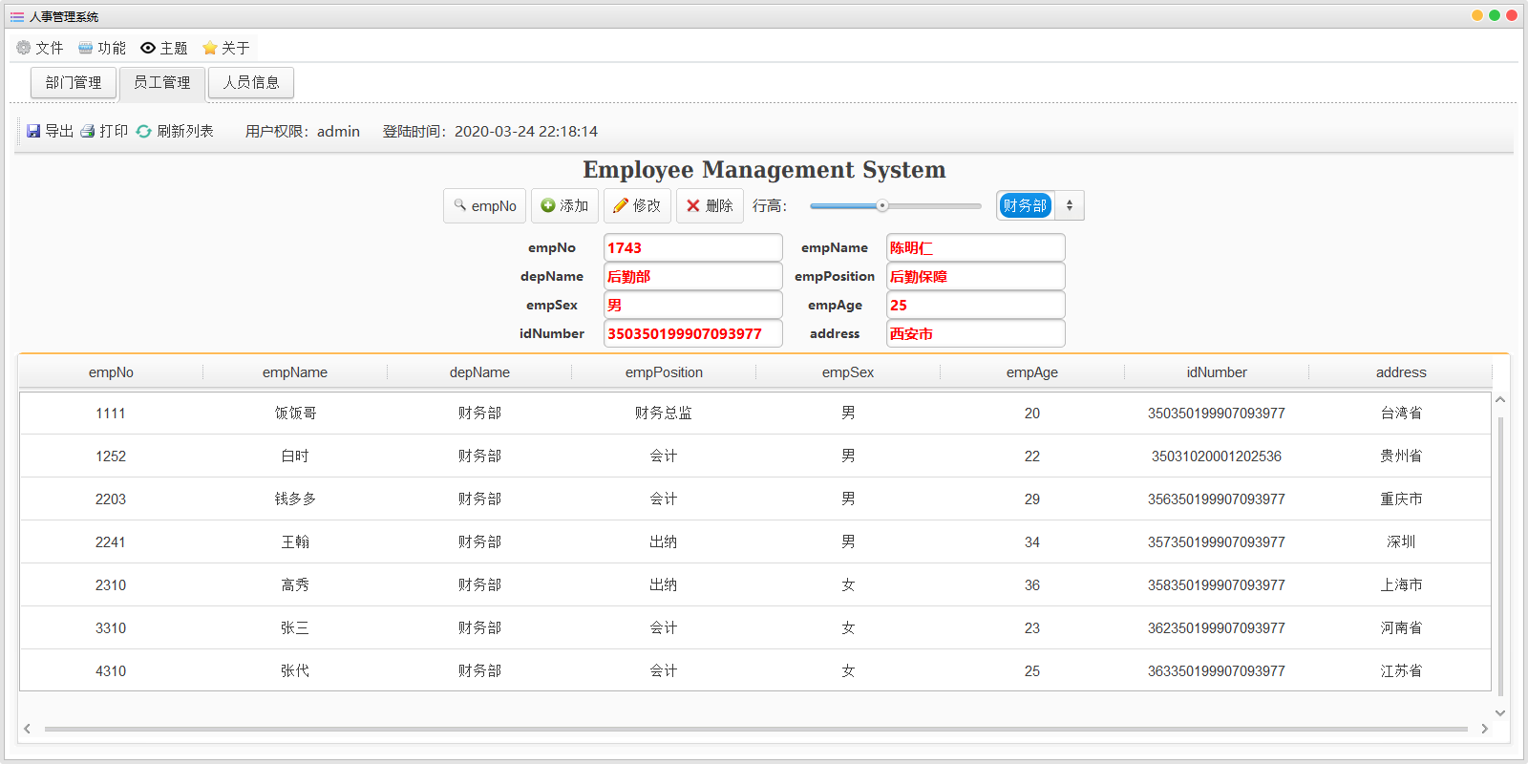Click the red close window button

[1512, 15]
